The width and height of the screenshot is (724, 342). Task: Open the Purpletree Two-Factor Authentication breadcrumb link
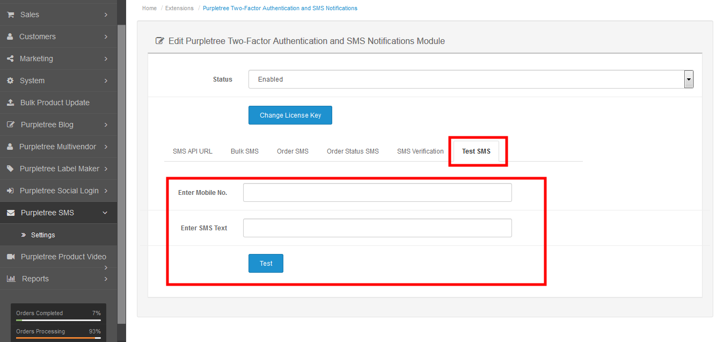pyautogui.click(x=280, y=8)
